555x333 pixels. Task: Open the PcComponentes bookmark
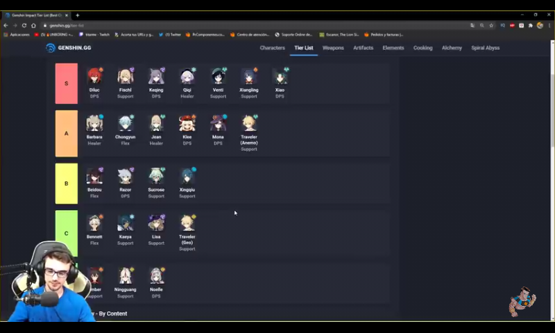tap(205, 35)
